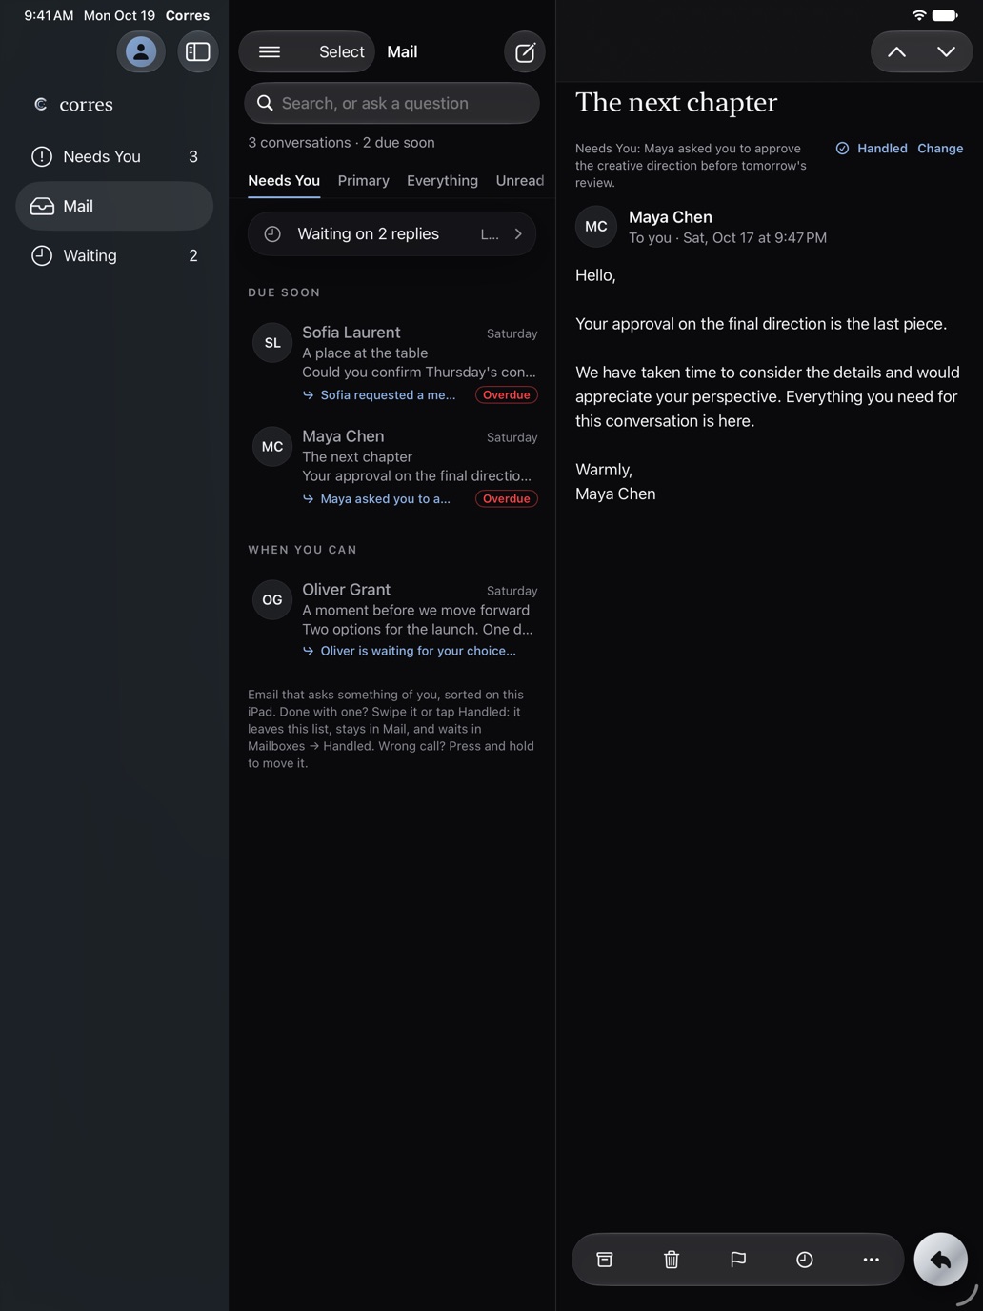Reply with the round arrow button

point(941,1260)
